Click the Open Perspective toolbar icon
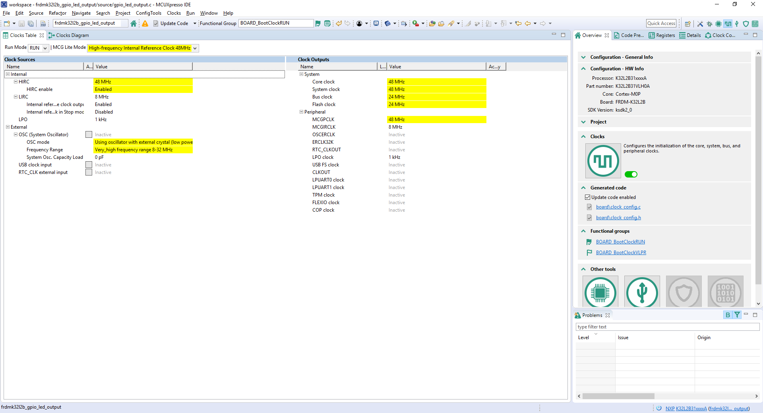 tap(688, 24)
